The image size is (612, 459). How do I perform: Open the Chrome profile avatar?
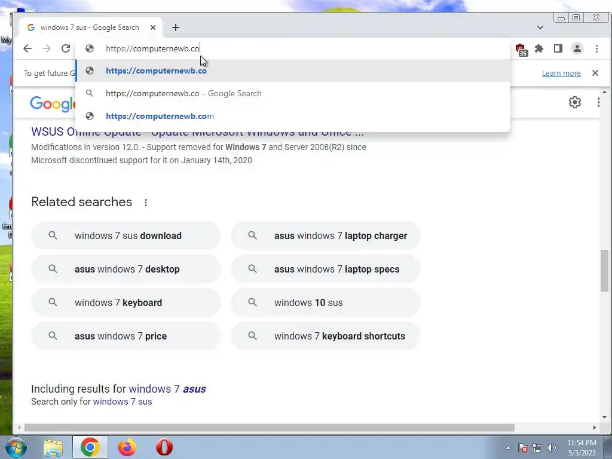click(577, 48)
